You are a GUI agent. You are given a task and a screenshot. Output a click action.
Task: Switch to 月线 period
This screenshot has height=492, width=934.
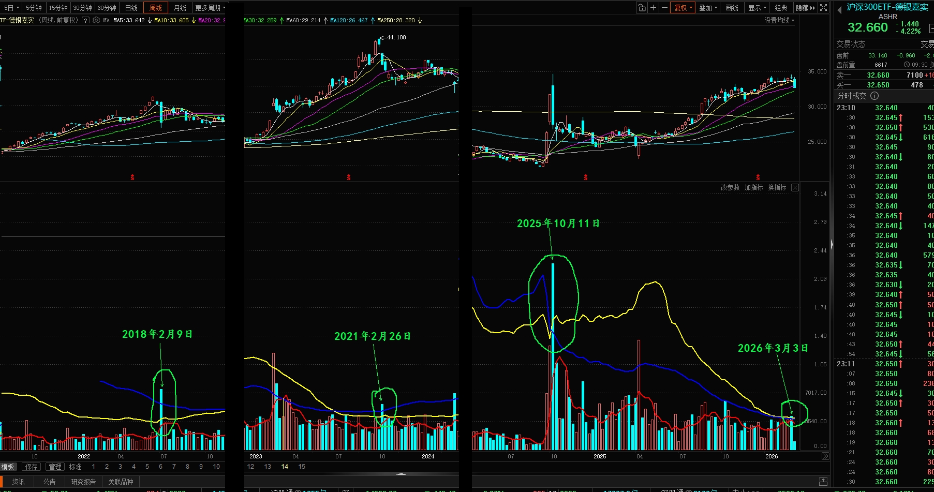tap(180, 8)
